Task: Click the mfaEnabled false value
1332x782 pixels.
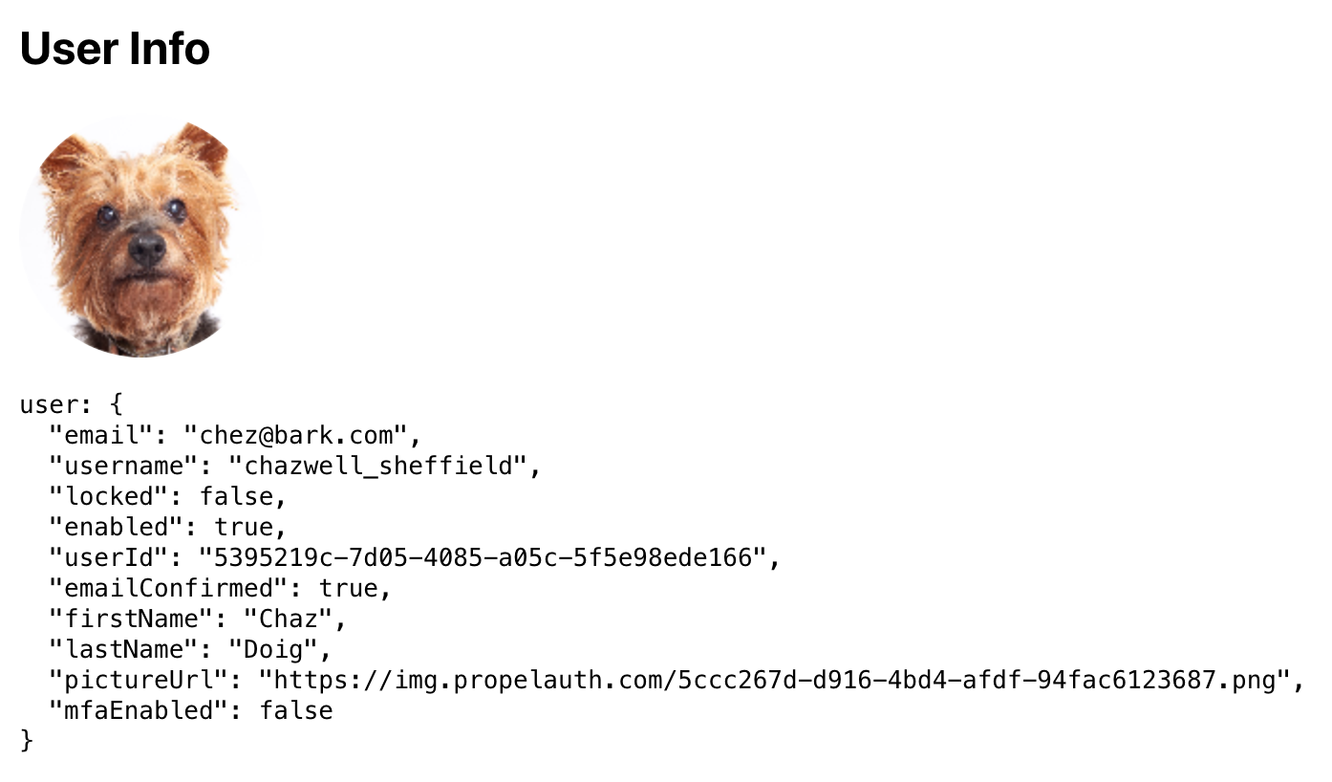Action: (296, 711)
